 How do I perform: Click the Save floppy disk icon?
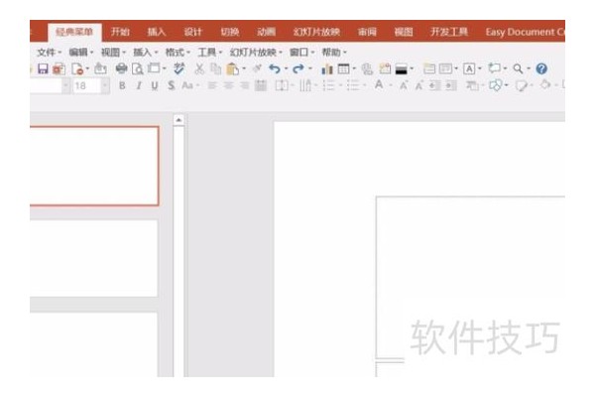[x=43, y=68]
